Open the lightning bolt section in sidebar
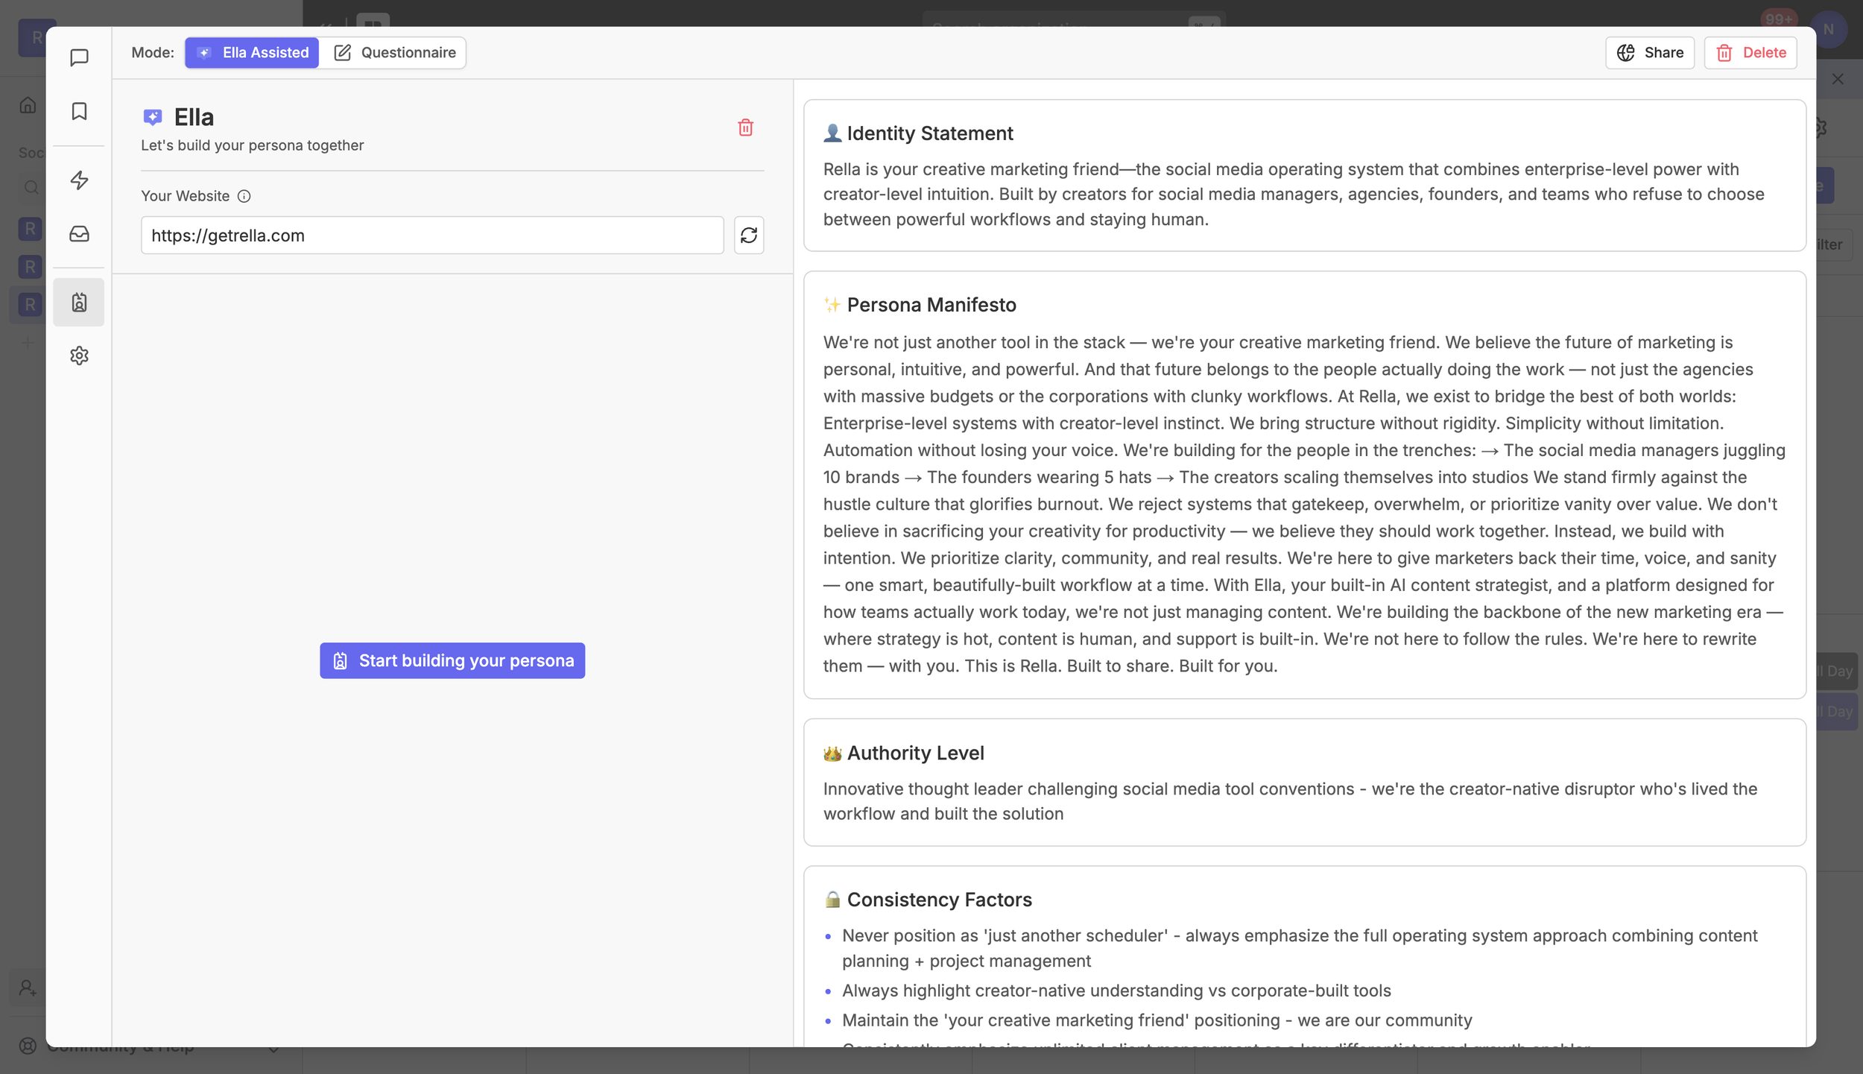This screenshot has width=1863, height=1074. point(79,180)
